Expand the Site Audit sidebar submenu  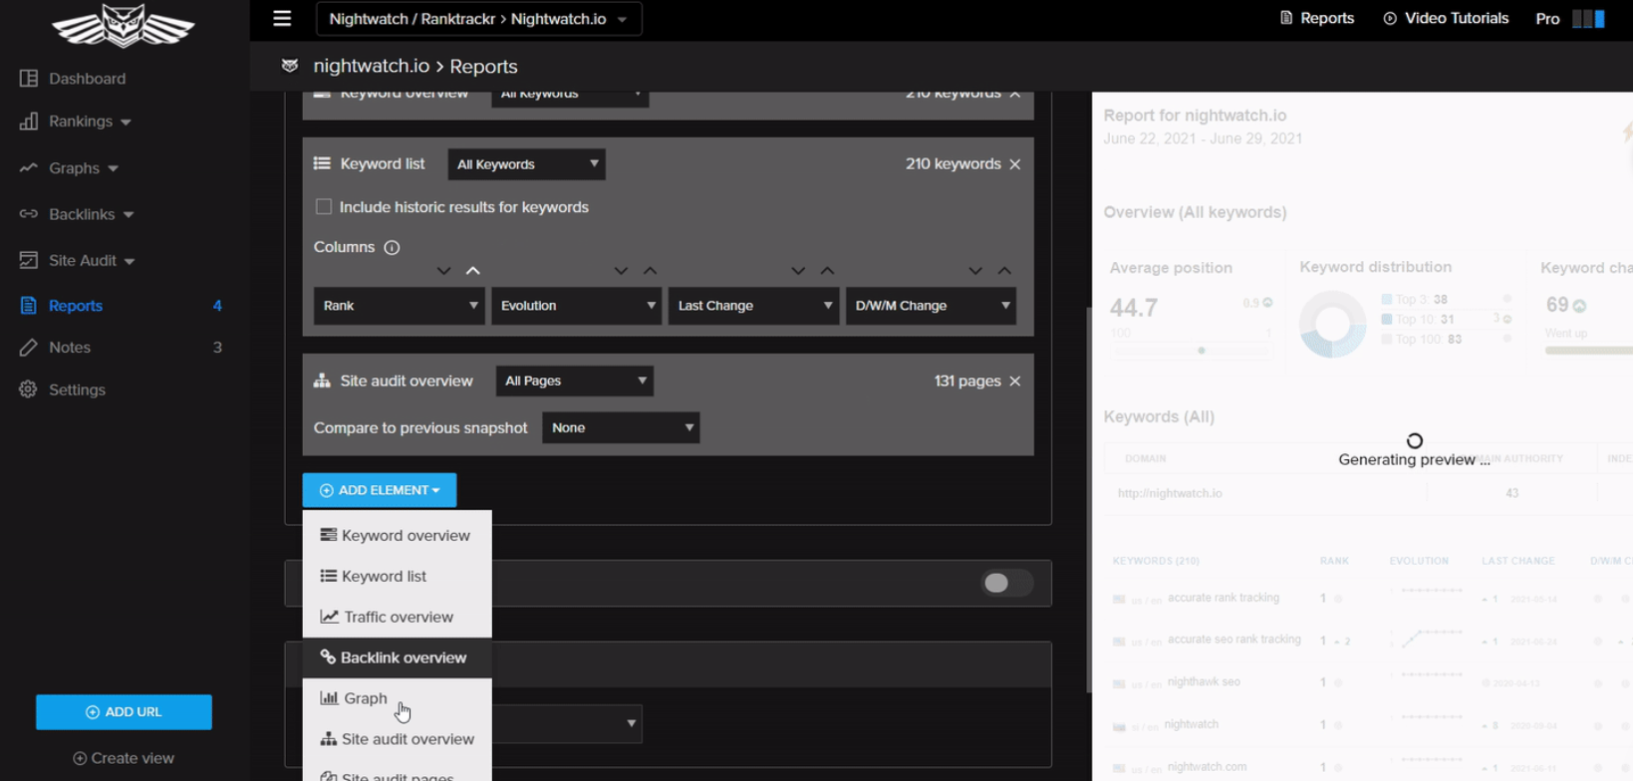pos(130,261)
